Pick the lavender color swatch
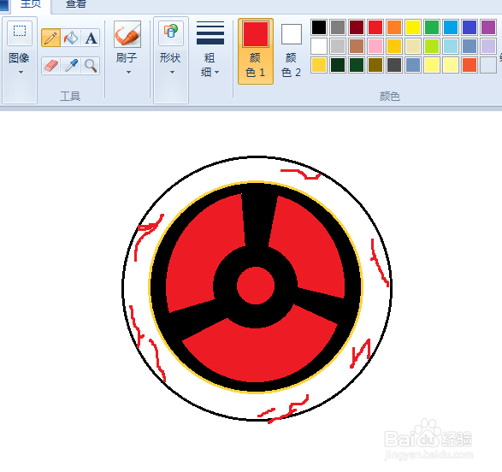Screen dimensions: 502x472 [488, 46]
